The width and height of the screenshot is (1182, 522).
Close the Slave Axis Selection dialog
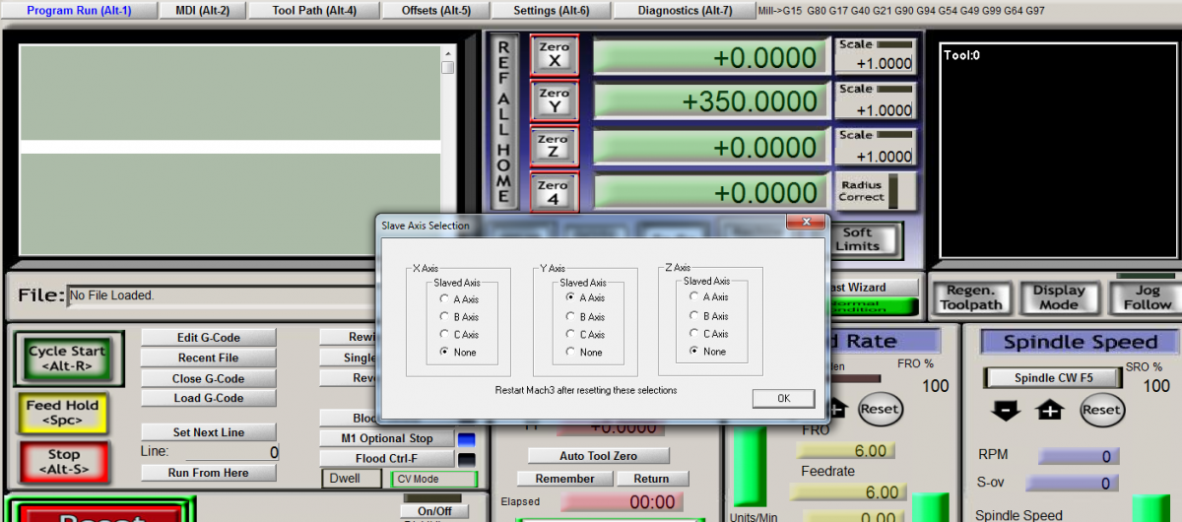pyautogui.click(x=806, y=224)
